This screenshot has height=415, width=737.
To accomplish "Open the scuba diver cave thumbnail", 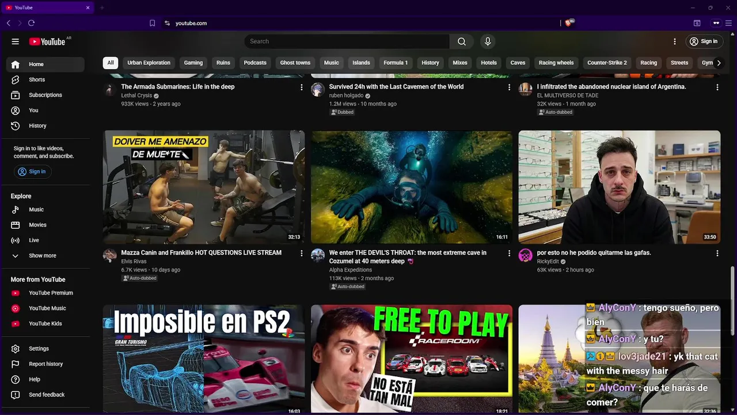I will [x=412, y=187].
